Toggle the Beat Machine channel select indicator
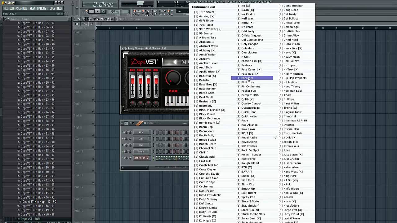Image resolution: width=397 pixels, height=223 pixels. (x=153, y=158)
